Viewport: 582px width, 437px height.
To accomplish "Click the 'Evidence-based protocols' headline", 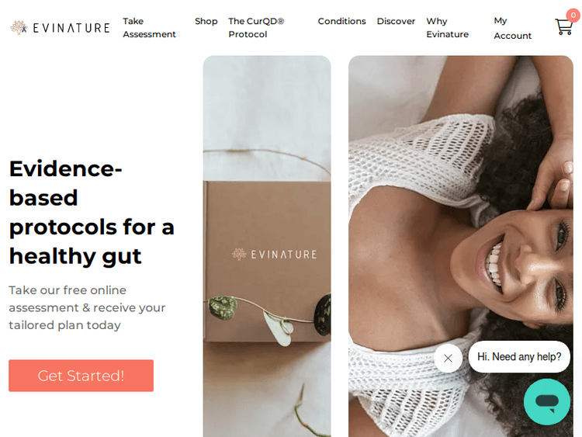I will tap(92, 213).
